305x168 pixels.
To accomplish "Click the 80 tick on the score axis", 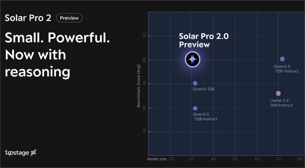I will pos(144,60).
